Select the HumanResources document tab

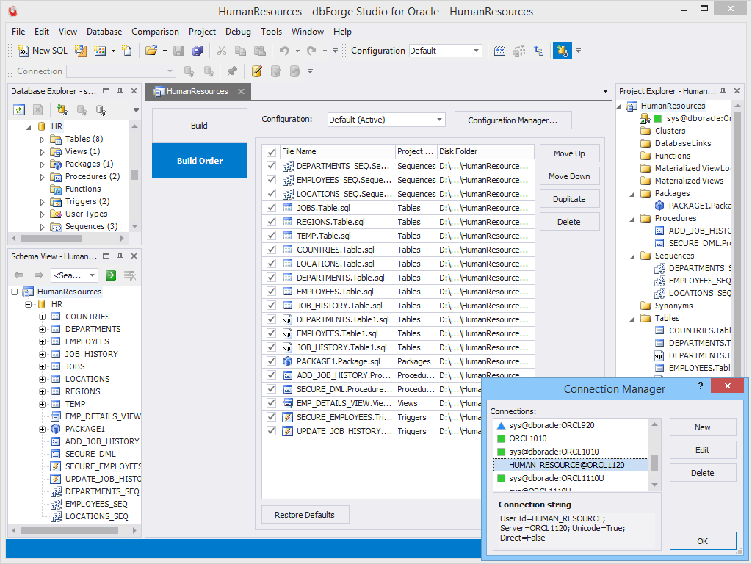click(197, 91)
